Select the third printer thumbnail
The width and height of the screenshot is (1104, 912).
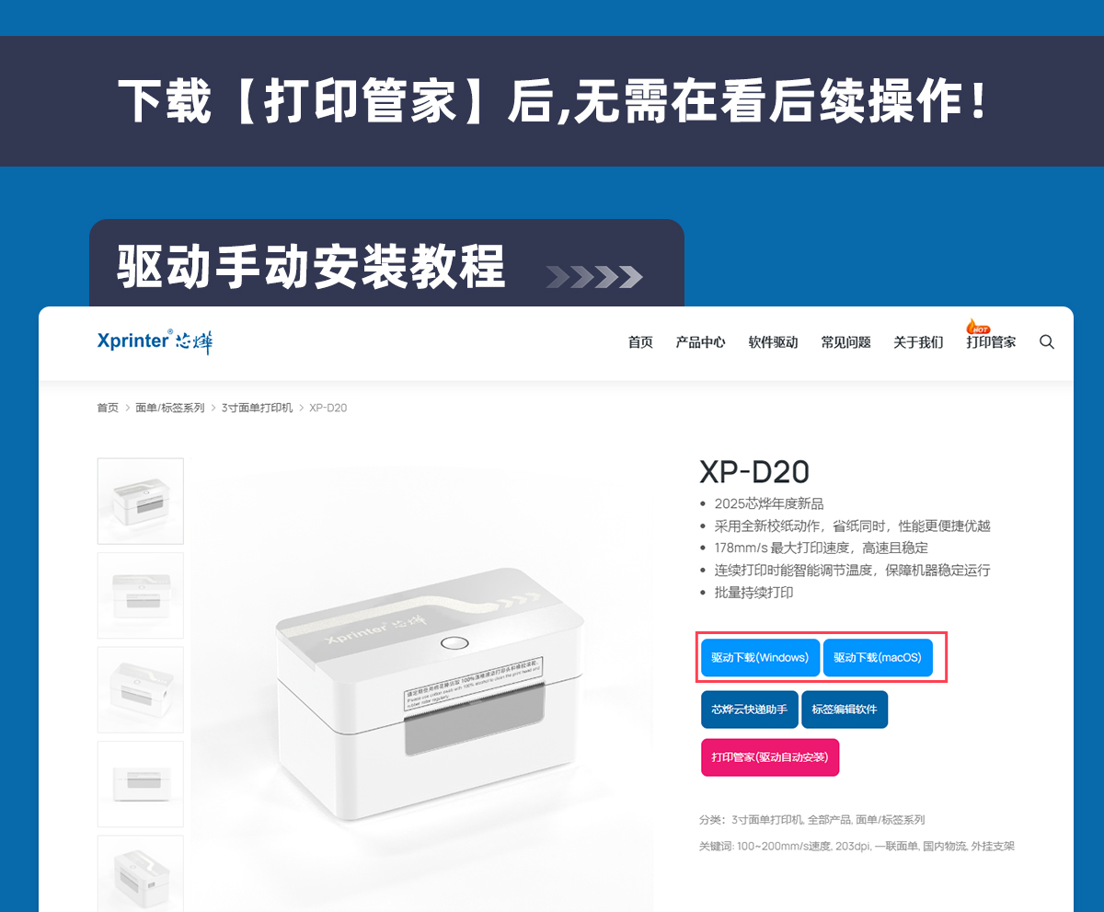click(141, 689)
